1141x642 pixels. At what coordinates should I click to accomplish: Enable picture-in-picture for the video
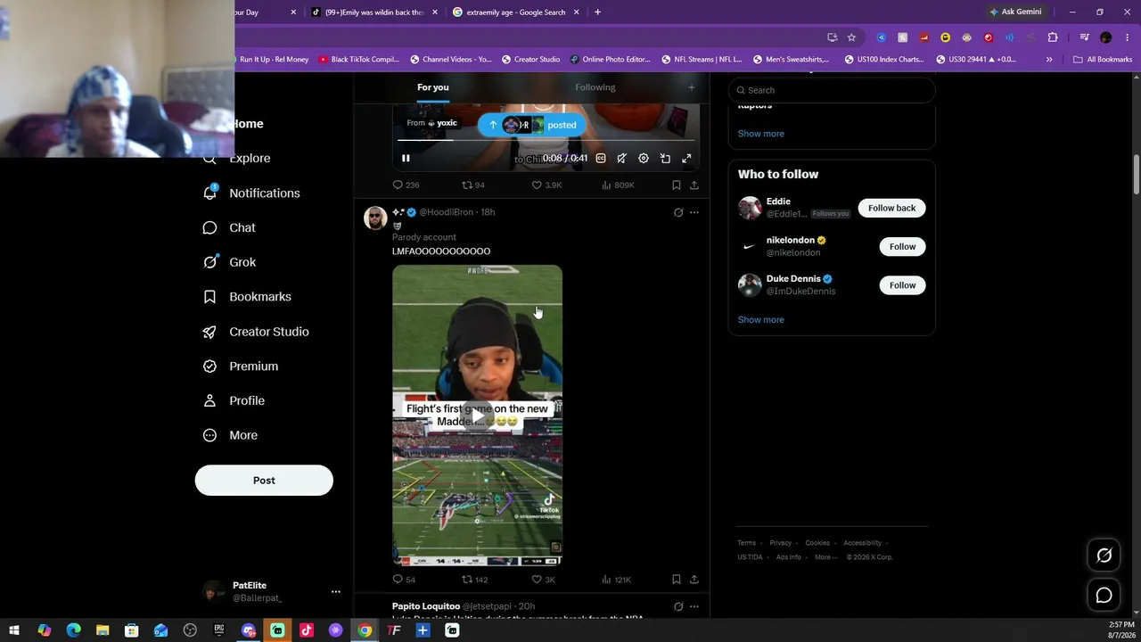click(665, 158)
